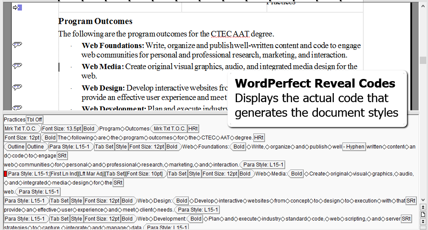The width and height of the screenshot is (428, 230).
Task: Click the arrow-with-lines margin icon at top left
Action: coord(18,7)
